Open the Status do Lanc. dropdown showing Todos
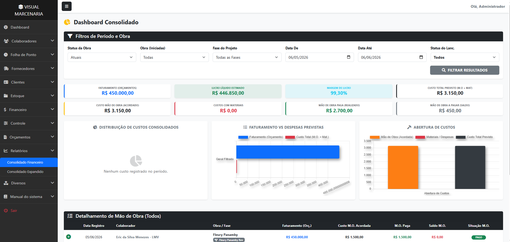510x242 pixels. [465, 57]
